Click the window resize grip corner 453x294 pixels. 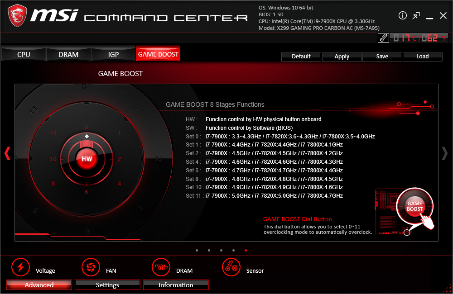448,289
